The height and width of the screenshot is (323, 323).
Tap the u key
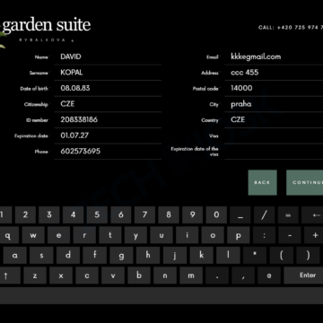point(161,235)
